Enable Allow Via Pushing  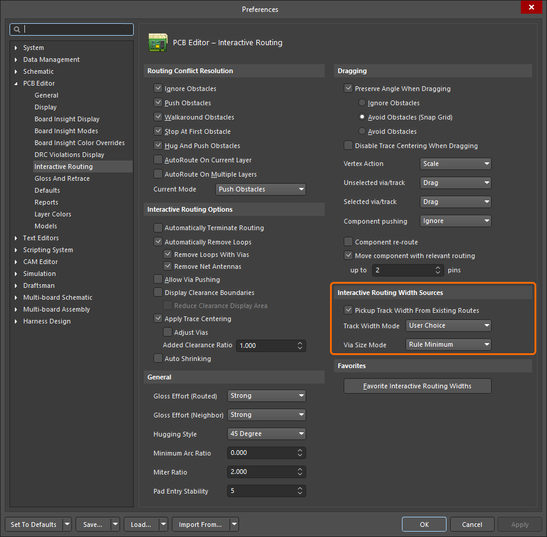(158, 280)
